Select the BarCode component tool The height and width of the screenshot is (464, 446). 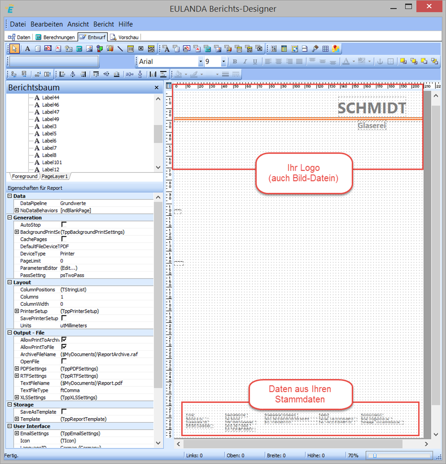(131, 49)
